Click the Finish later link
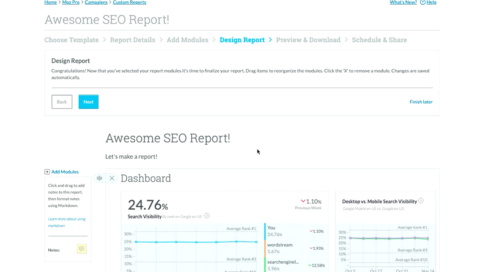The height and width of the screenshot is (272, 484). coord(421,102)
